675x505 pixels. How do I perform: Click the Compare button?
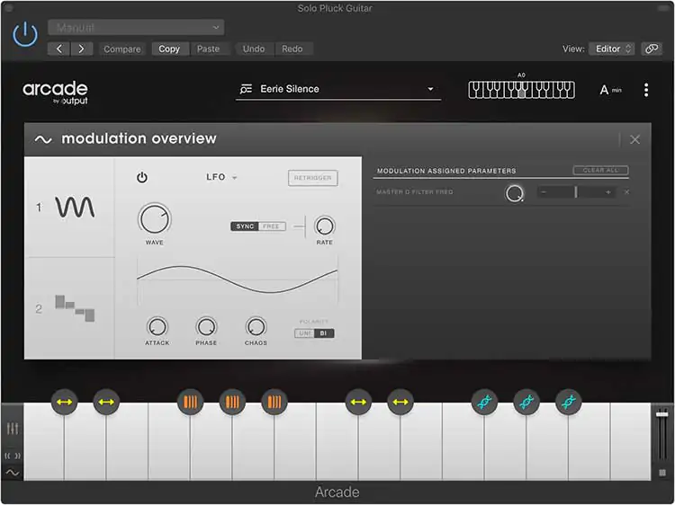click(122, 49)
